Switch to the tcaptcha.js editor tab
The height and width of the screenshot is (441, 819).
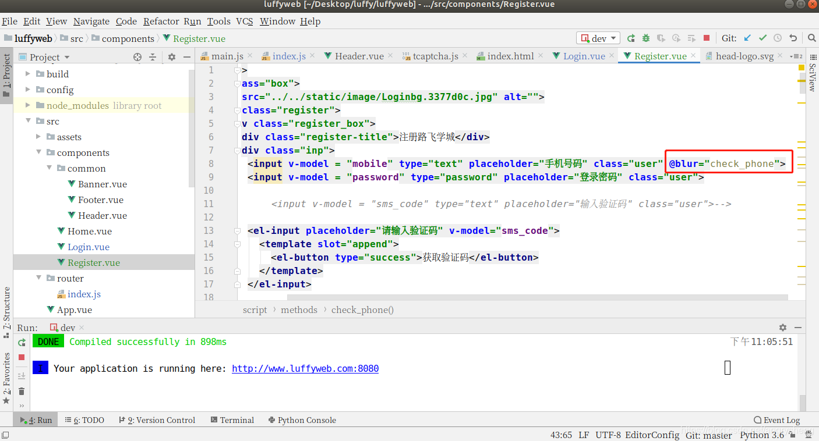tap(436, 56)
